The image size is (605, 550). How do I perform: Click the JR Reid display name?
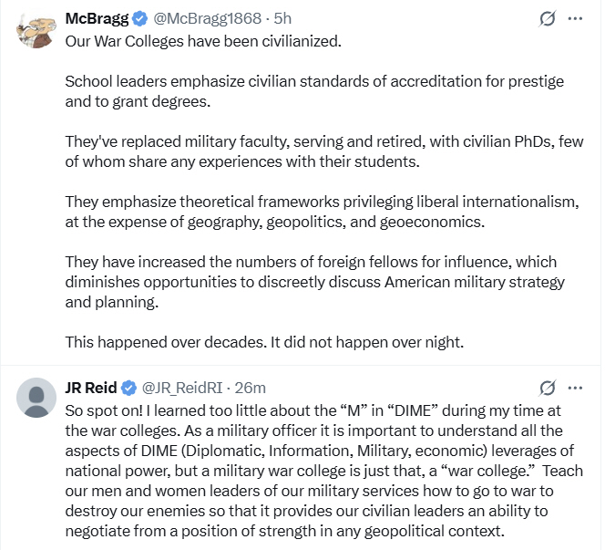(91, 388)
